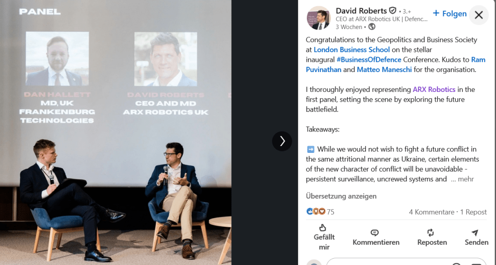Open David Roberts profile picture

[319, 18]
